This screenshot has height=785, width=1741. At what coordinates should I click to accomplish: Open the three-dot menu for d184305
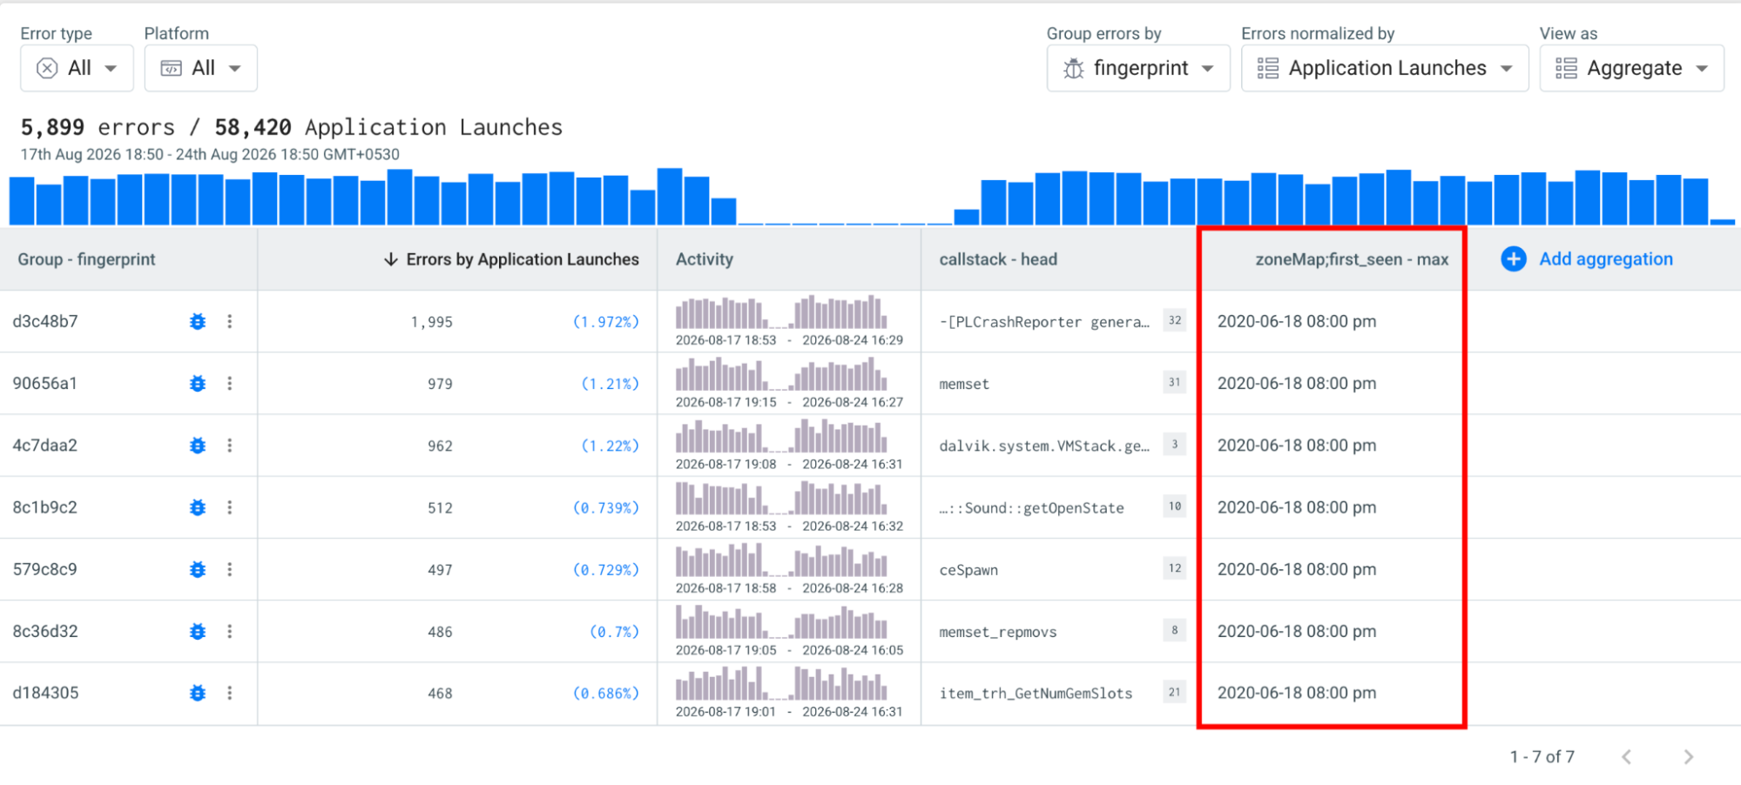[230, 693]
